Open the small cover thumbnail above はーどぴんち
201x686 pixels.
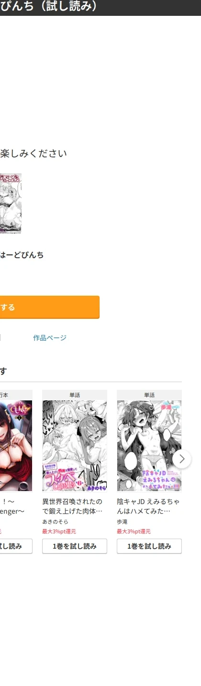[x=11, y=204]
